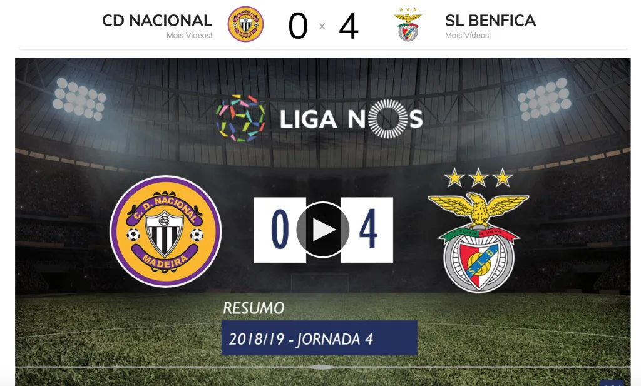The height and width of the screenshot is (386, 641).
Task: Click the white 0 score box in video
Action: coord(280,230)
